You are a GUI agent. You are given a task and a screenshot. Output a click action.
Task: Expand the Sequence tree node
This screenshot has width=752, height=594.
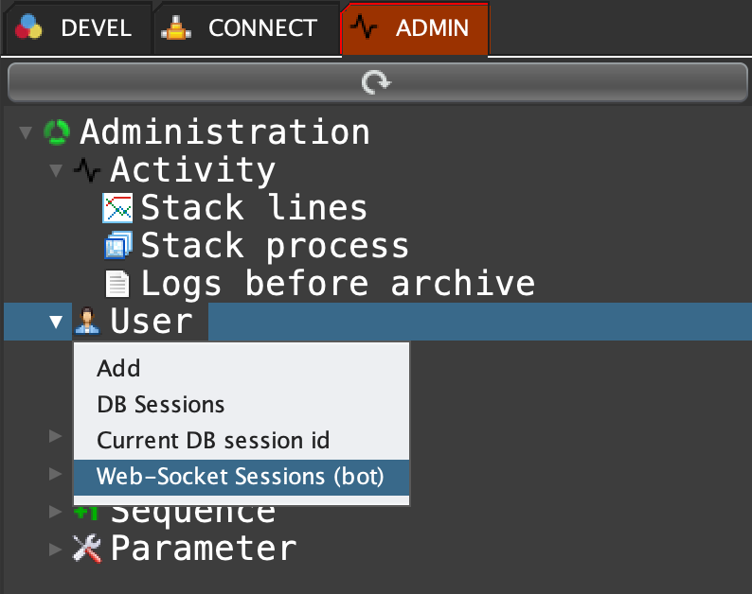coord(56,512)
